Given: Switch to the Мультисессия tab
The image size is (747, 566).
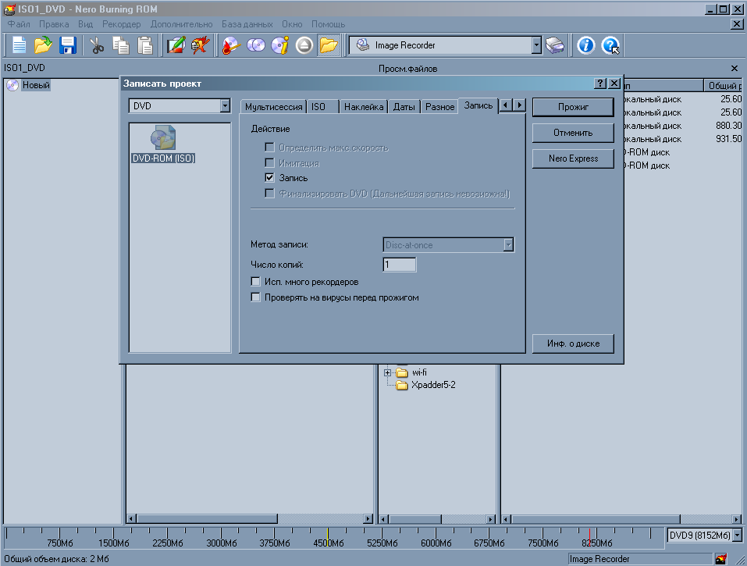Looking at the screenshot, I should (272, 106).
